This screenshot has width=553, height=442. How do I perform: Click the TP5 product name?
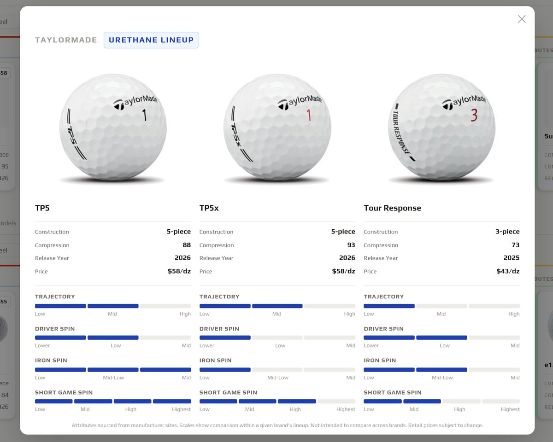tap(42, 208)
